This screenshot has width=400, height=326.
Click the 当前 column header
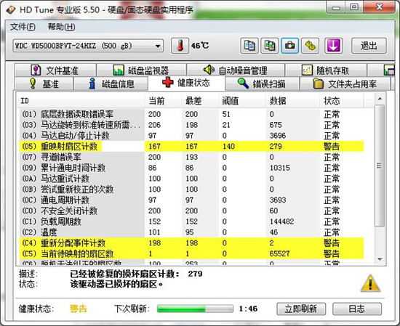tap(163, 101)
